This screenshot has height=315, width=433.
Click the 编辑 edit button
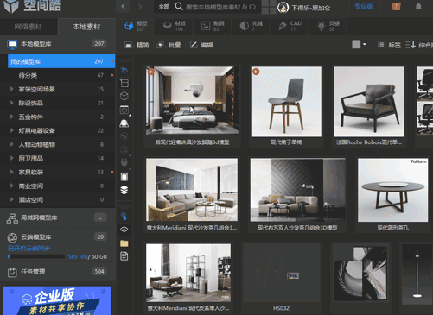click(x=201, y=45)
